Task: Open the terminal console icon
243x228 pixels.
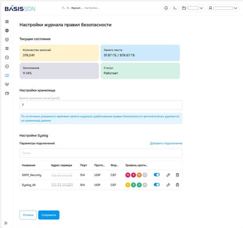Action: 175,8
